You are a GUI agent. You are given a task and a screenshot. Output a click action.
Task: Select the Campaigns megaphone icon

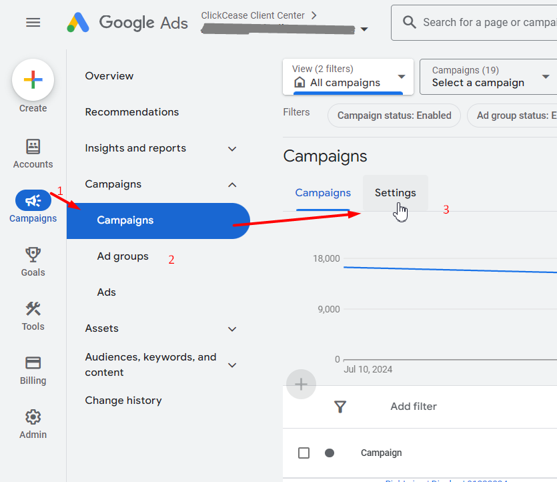tap(33, 200)
